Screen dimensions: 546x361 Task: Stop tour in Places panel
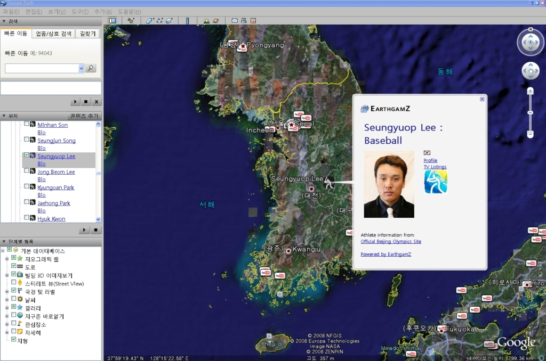pyautogui.click(x=96, y=230)
